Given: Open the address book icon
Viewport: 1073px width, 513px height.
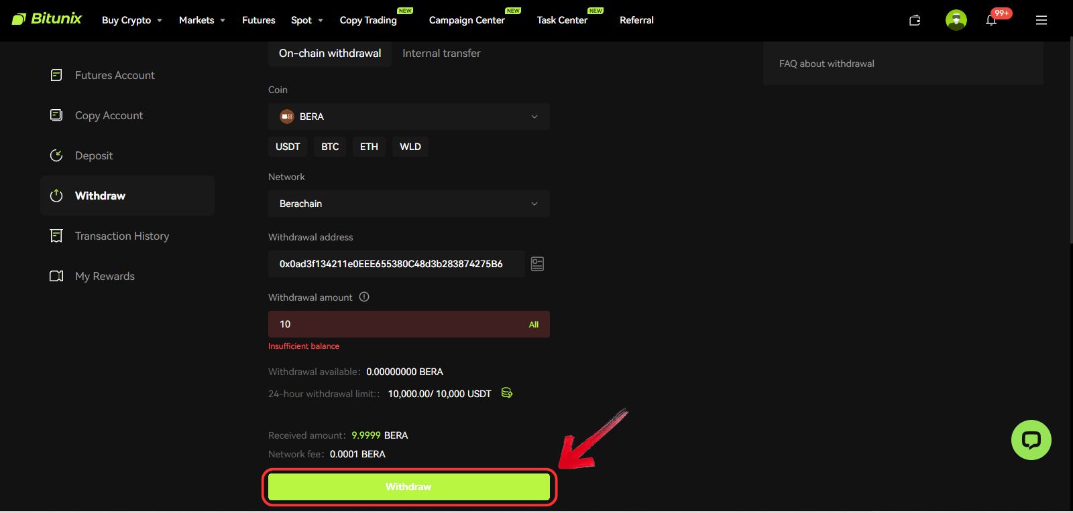Looking at the screenshot, I should pyautogui.click(x=537, y=264).
